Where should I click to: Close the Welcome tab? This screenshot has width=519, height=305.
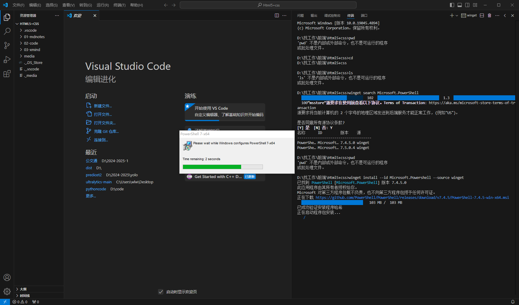click(95, 16)
